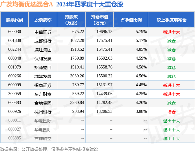Select the stock code 600926
This screenshot has height=152, width=195.
pyautogui.click(x=15, y=111)
